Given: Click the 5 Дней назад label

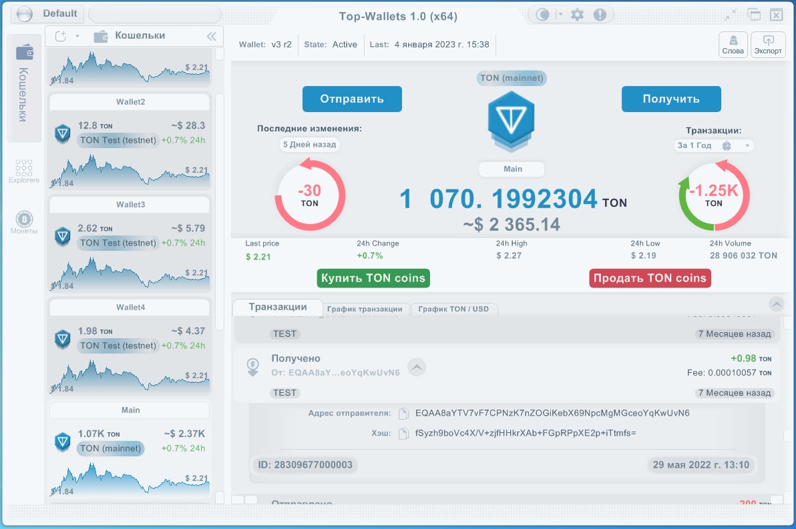Looking at the screenshot, I should pos(310,145).
